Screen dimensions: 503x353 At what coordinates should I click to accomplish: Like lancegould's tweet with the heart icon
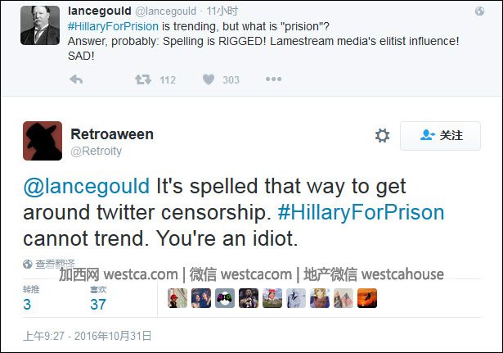pyautogui.click(x=209, y=79)
